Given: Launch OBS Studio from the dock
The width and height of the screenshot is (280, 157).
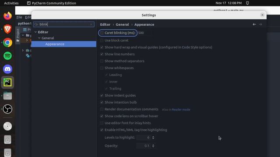Looking at the screenshot, I should pyautogui.click(x=7, y=109).
